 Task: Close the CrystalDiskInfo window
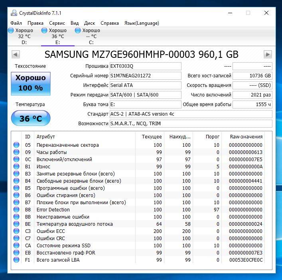[x=266, y=13]
